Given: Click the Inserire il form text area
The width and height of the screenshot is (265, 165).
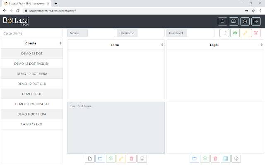Looking at the screenshot, I should (116, 128).
